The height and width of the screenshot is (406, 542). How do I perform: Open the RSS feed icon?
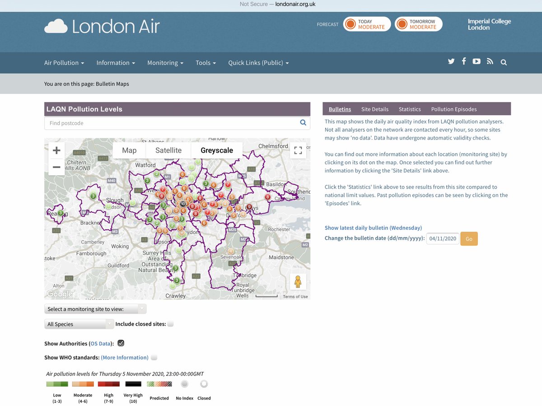[x=490, y=61]
